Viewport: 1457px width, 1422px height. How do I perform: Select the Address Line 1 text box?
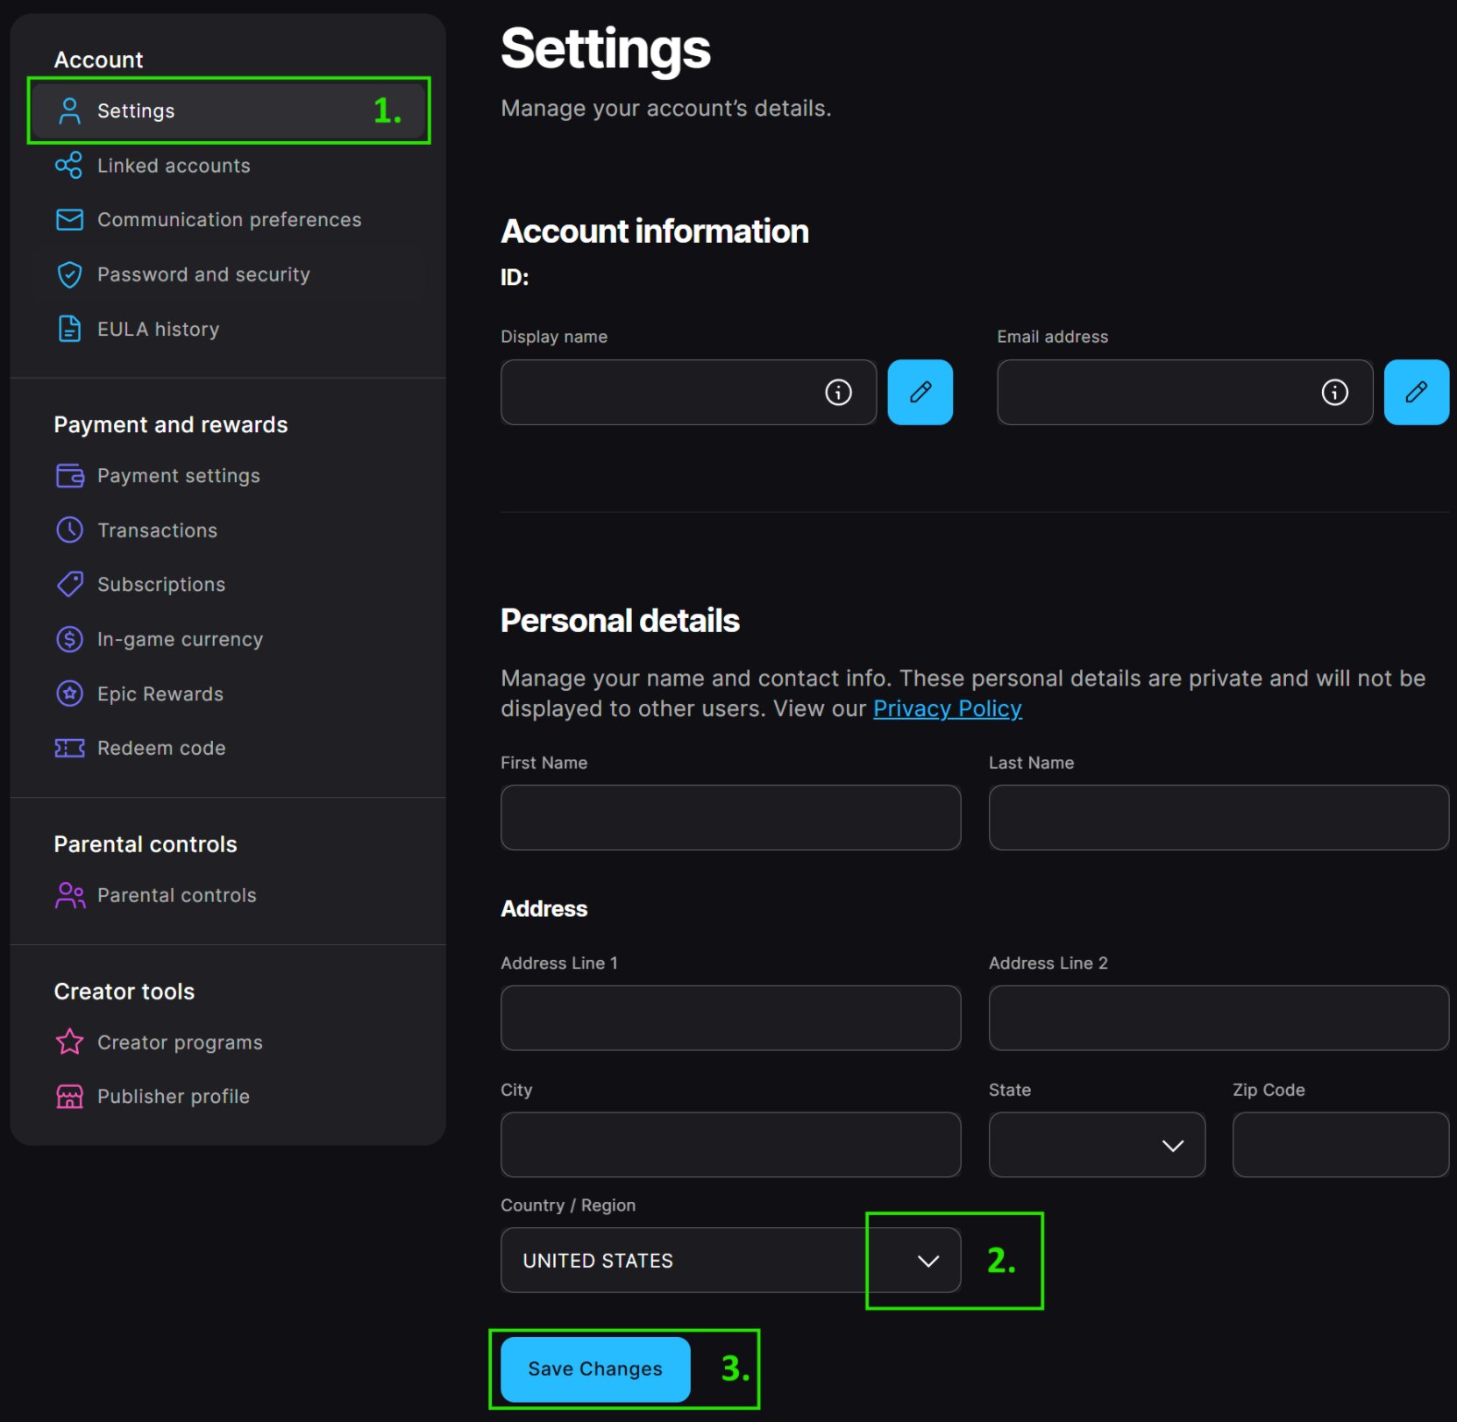point(729,1018)
